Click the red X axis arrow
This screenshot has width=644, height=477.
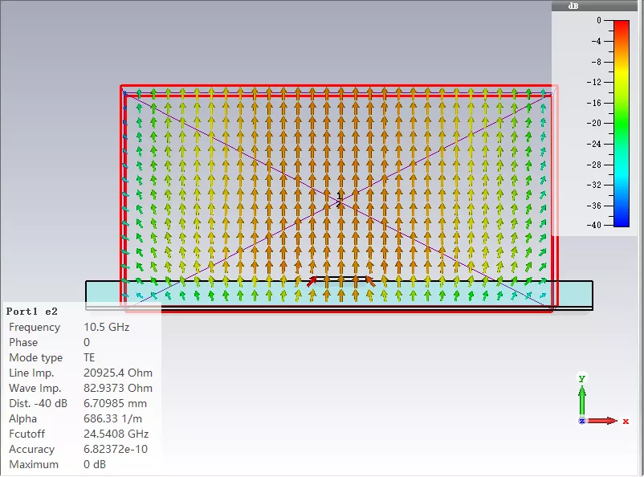click(602, 421)
